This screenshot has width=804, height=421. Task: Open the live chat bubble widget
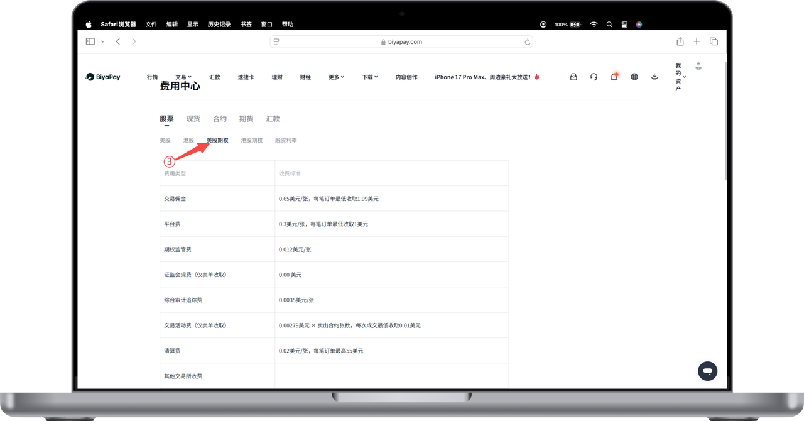[x=707, y=371]
